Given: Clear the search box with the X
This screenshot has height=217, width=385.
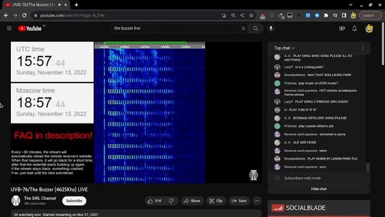Looking at the screenshot, I should (243, 28).
